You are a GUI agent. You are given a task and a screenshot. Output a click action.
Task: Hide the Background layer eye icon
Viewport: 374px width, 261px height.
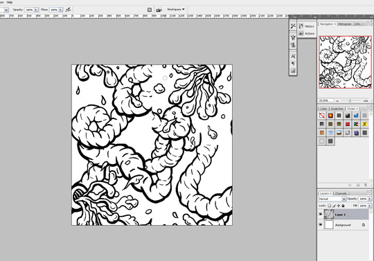click(x=321, y=224)
